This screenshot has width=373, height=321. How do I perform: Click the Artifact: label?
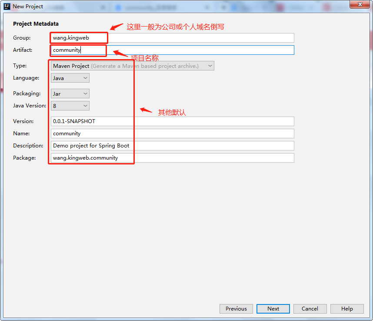point(23,50)
